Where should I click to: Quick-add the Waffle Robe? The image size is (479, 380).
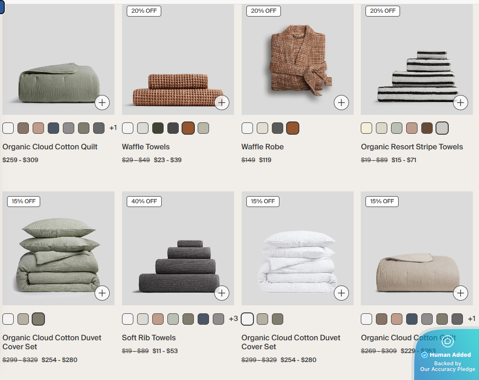point(341,103)
